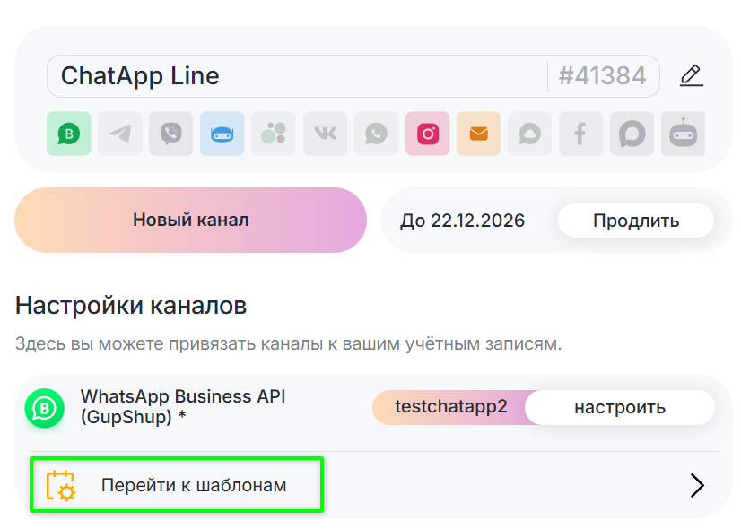Click the Продлить button
The height and width of the screenshot is (529, 741).
coord(635,221)
